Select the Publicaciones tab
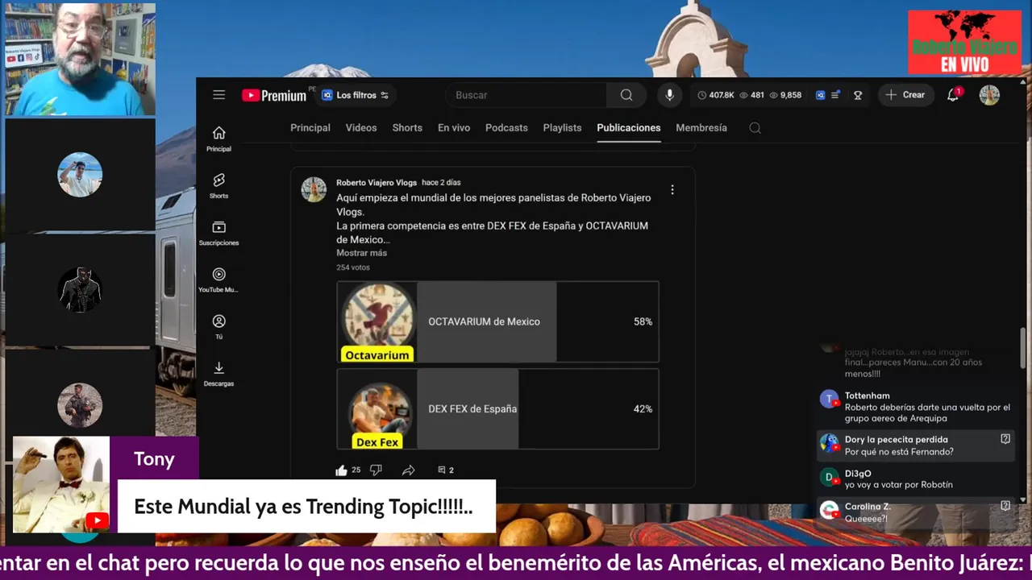1032x580 pixels. tap(629, 127)
